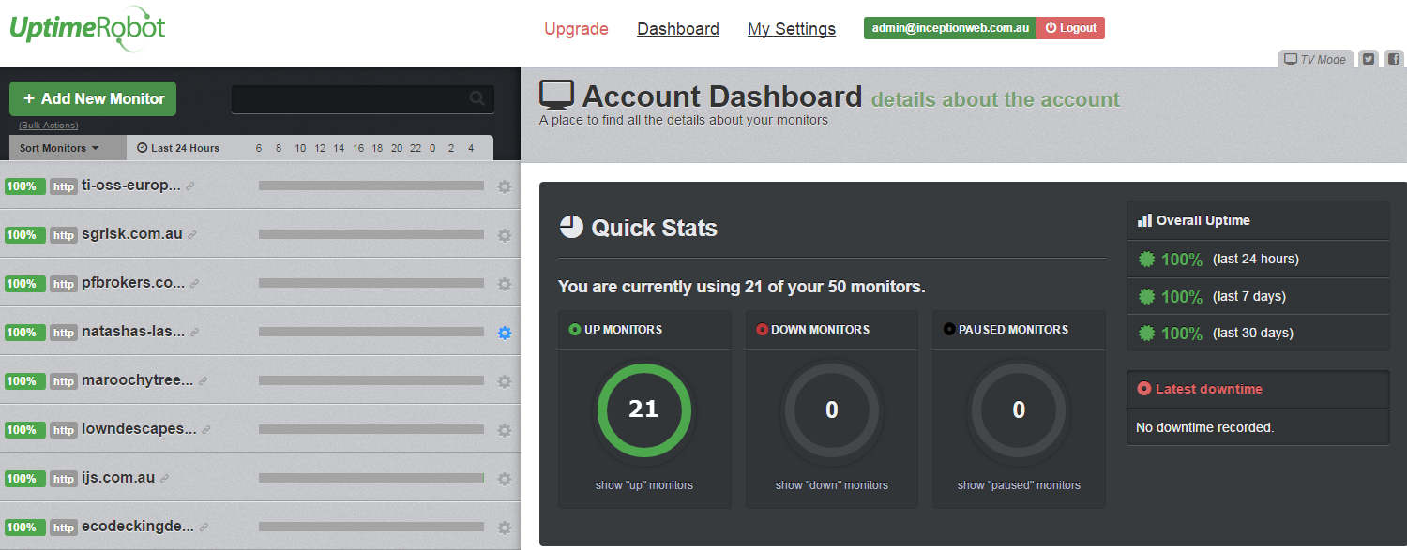The image size is (1407, 550).
Task: Click the Latest downtime heading
Action: coord(1209,389)
